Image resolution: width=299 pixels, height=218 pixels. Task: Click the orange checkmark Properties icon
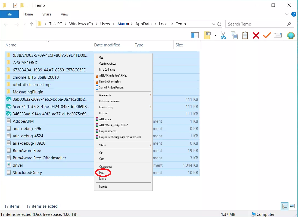(x=267, y=35)
